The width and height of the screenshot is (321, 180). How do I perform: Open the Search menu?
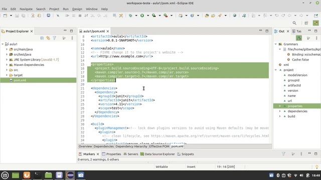(x=41, y=9)
